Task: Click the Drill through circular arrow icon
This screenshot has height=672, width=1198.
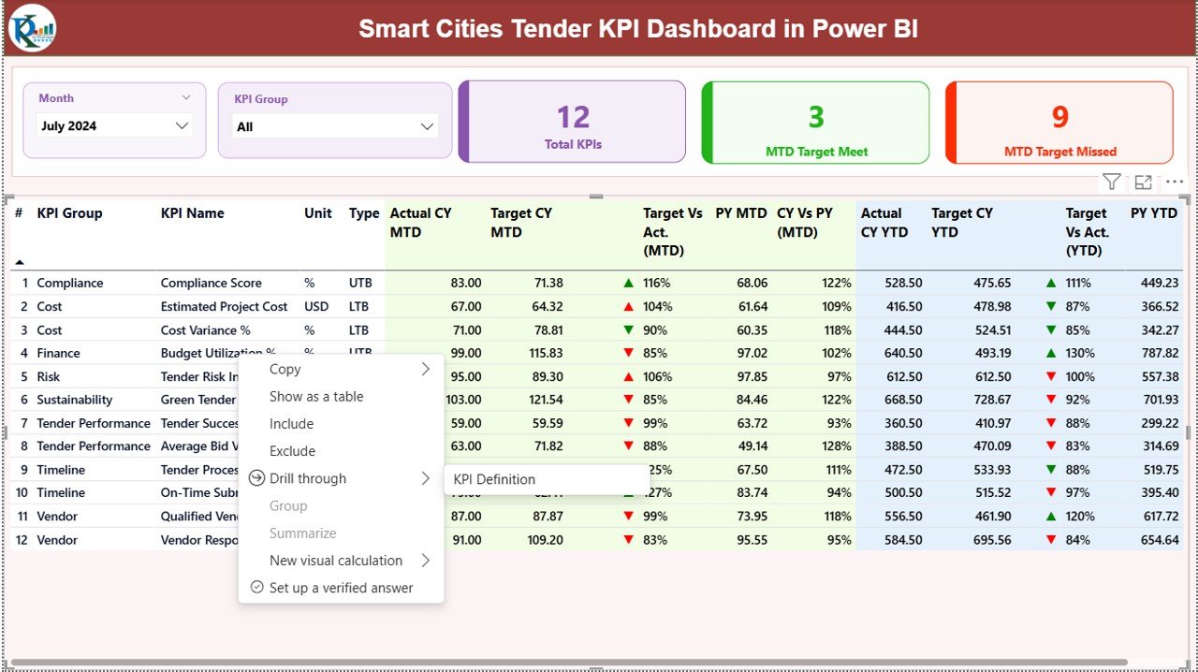Action: click(256, 478)
